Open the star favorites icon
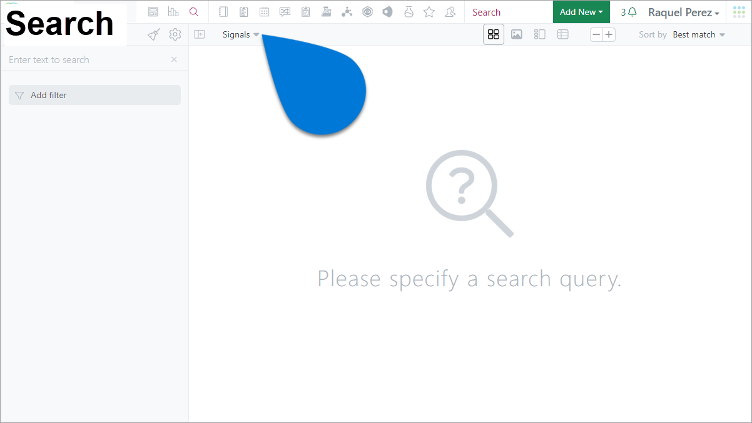Image resolution: width=752 pixels, height=423 pixels. click(x=429, y=12)
